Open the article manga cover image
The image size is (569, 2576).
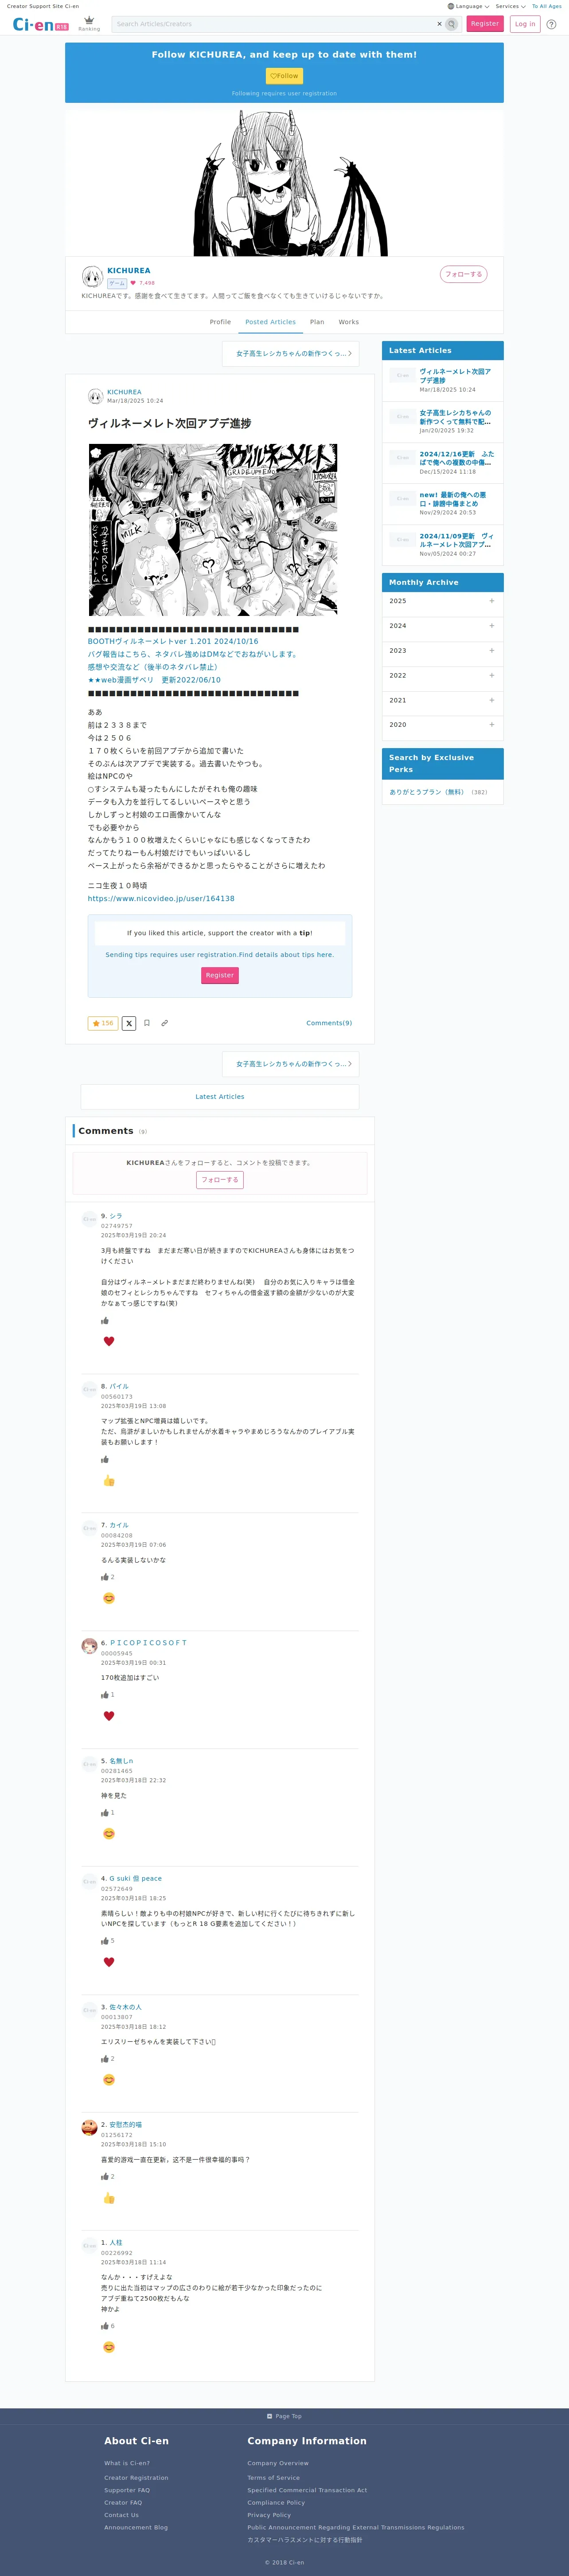(213, 530)
